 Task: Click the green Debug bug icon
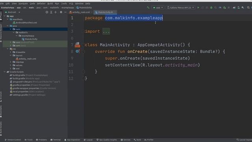[211, 7]
